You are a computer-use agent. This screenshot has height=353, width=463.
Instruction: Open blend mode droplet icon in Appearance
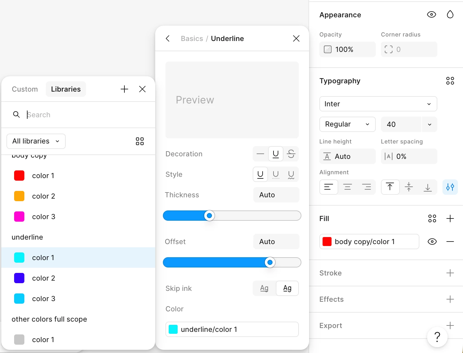point(450,14)
